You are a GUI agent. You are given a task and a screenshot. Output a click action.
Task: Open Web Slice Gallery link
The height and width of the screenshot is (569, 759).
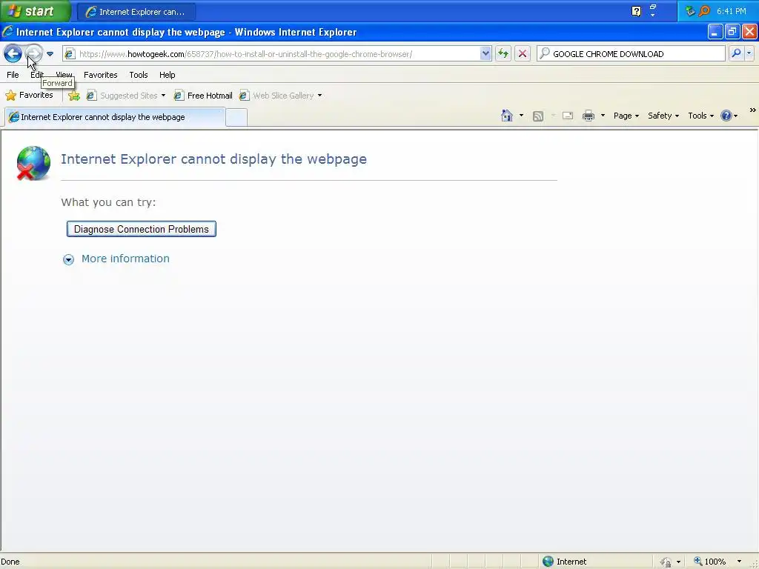pos(277,96)
